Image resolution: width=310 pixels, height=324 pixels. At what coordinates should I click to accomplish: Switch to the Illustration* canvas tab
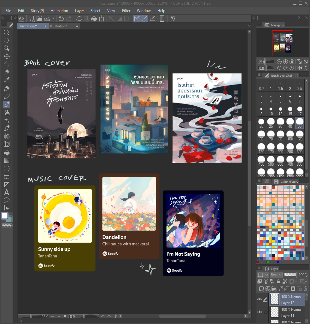coord(59,26)
